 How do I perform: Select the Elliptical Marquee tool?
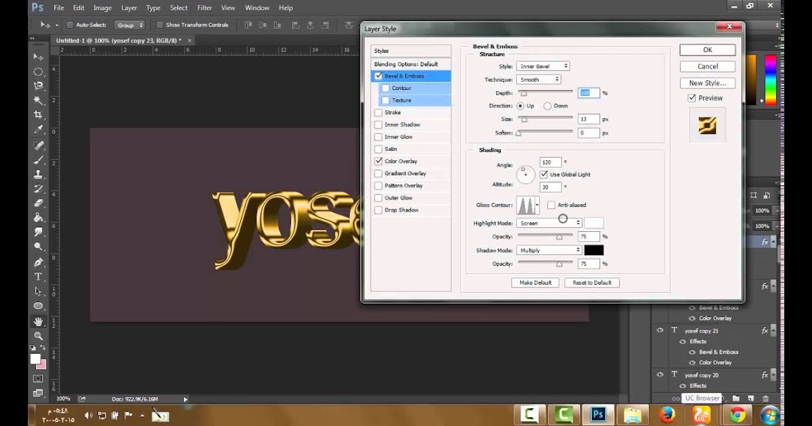coord(39,72)
